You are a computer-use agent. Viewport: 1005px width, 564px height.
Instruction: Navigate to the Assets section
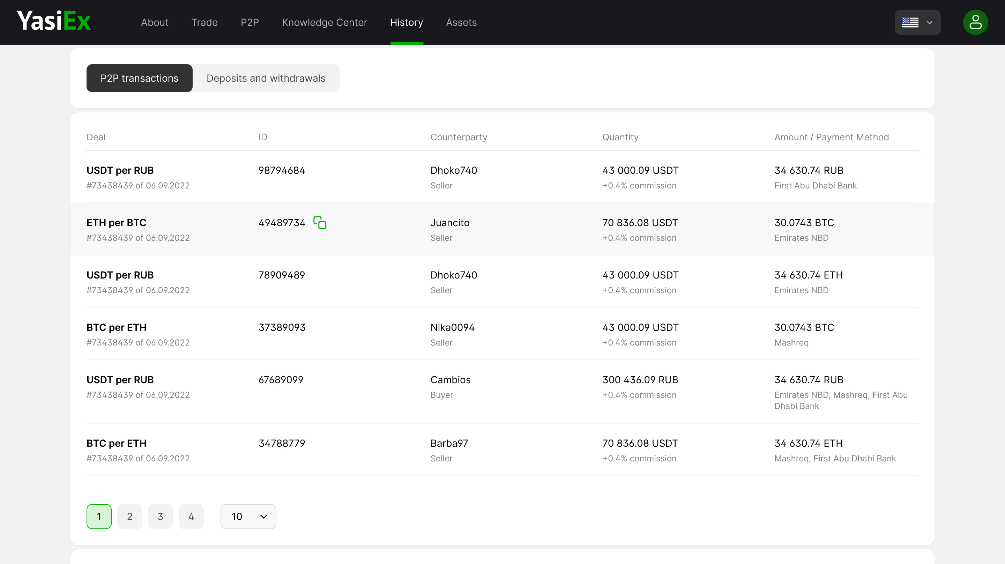(x=461, y=22)
